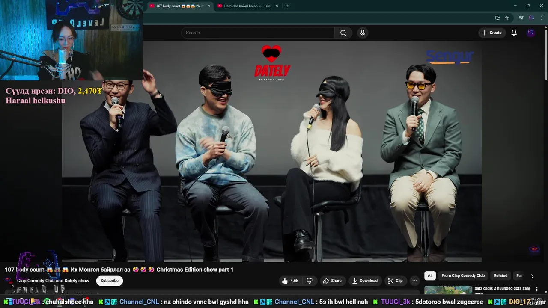Create a Clip of the video
This screenshot has height=308, width=548.
click(395, 281)
